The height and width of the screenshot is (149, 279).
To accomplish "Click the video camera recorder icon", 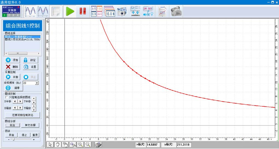I will click(x=176, y=11).
